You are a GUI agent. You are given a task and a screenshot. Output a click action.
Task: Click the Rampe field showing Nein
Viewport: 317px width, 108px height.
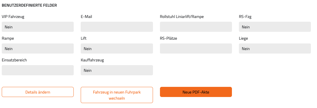(38, 49)
